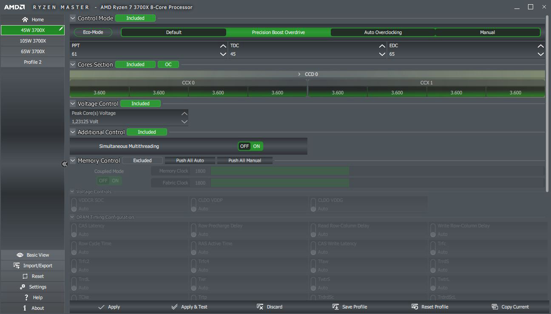Toggle the Eco-Mode button

pyautogui.click(x=93, y=32)
